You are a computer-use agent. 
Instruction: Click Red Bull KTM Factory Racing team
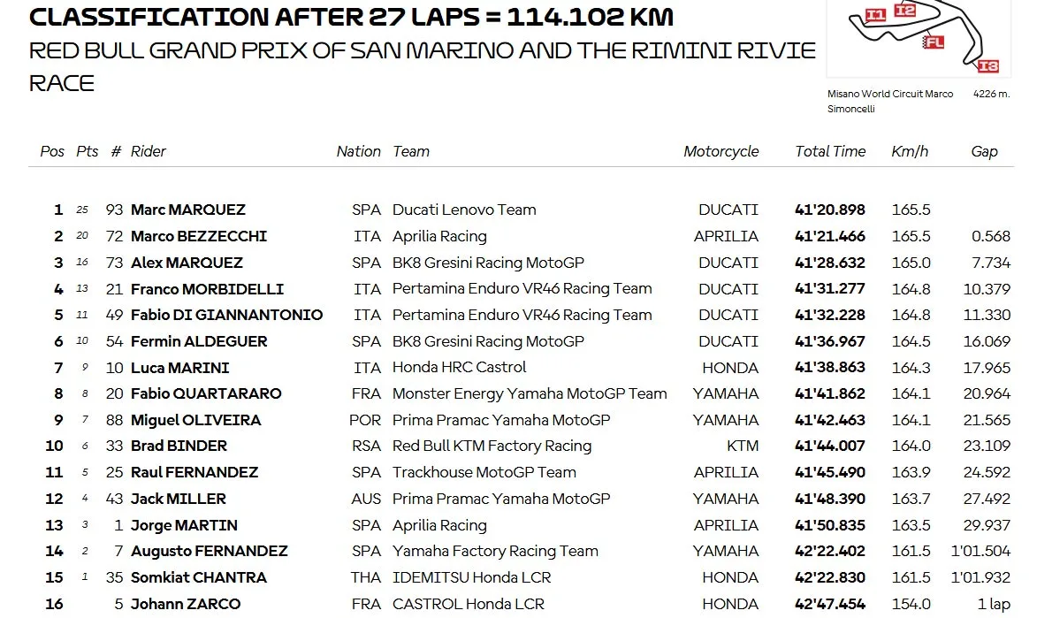[492, 446]
